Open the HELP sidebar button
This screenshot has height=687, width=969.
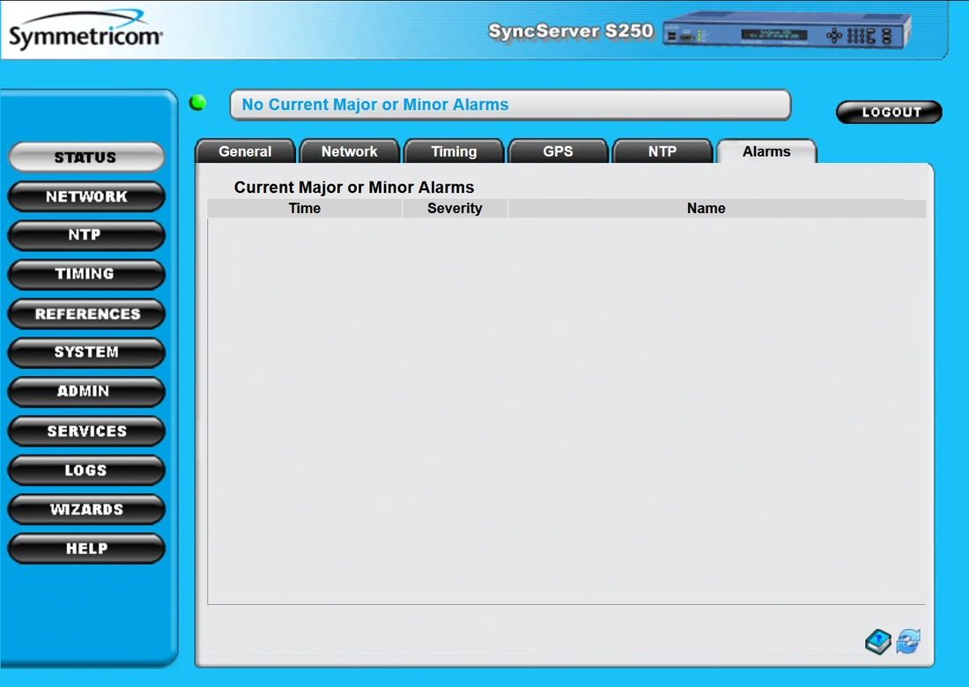(x=86, y=549)
